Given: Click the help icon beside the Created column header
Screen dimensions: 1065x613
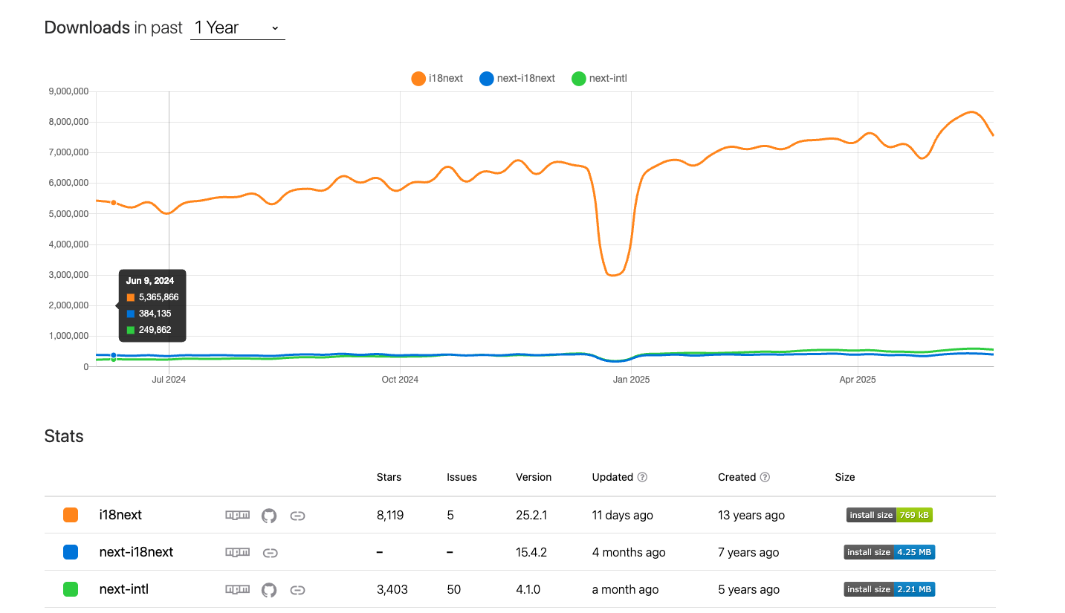Looking at the screenshot, I should (x=765, y=477).
